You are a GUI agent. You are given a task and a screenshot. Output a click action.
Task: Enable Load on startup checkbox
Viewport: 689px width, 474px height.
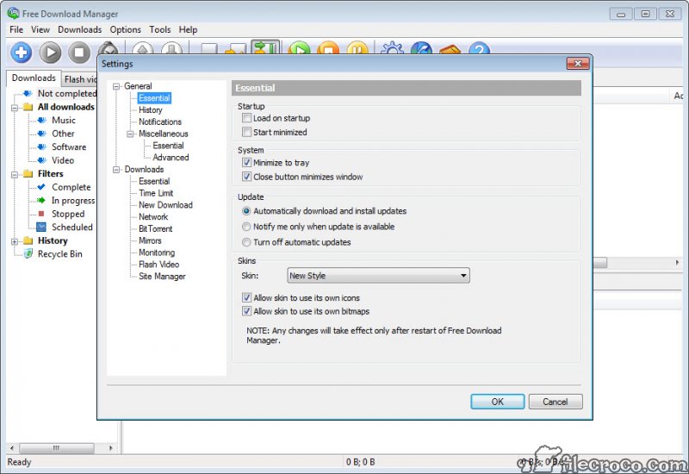(x=246, y=118)
